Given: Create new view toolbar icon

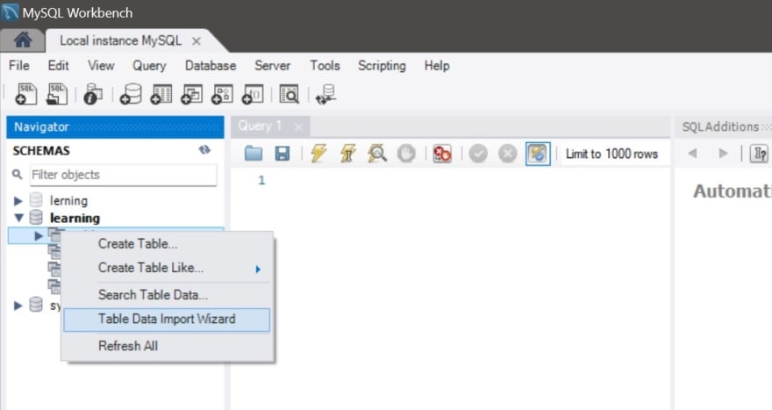Looking at the screenshot, I should point(191,94).
